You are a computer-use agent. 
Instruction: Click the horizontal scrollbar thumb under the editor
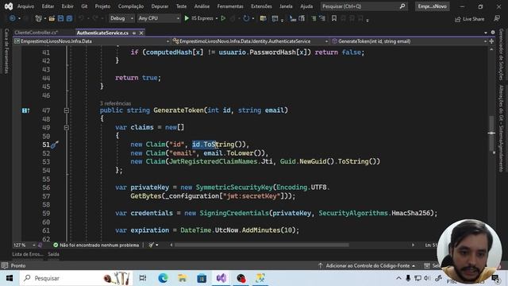coord(261,245)
